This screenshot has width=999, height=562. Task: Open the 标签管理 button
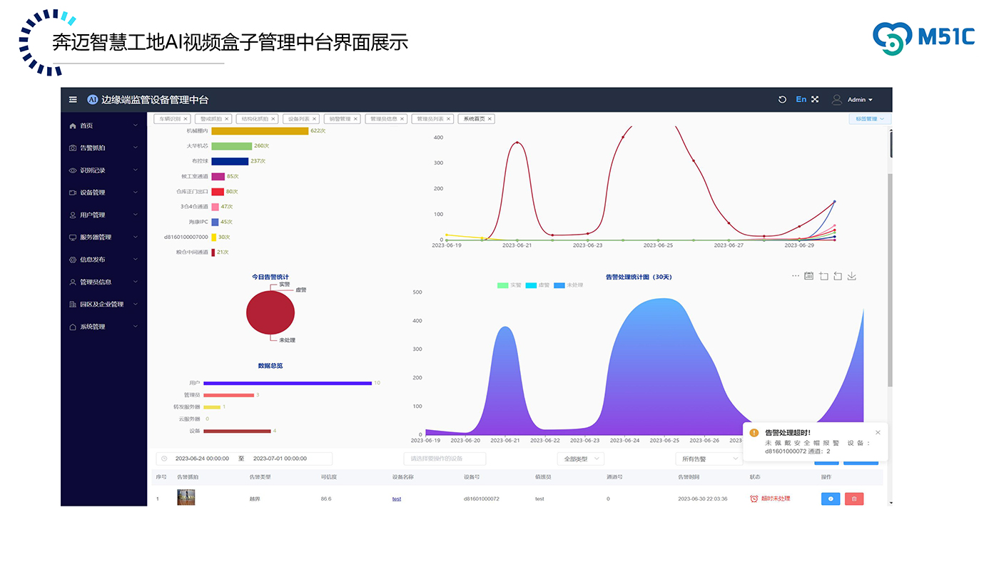(x=869, y=119)
